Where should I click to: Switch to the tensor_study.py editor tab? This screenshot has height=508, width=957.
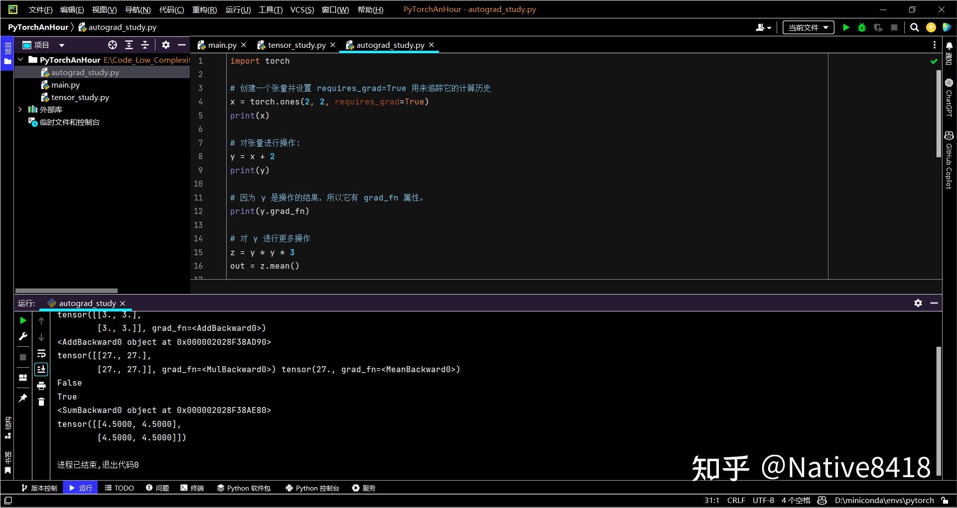pos(296,45)
